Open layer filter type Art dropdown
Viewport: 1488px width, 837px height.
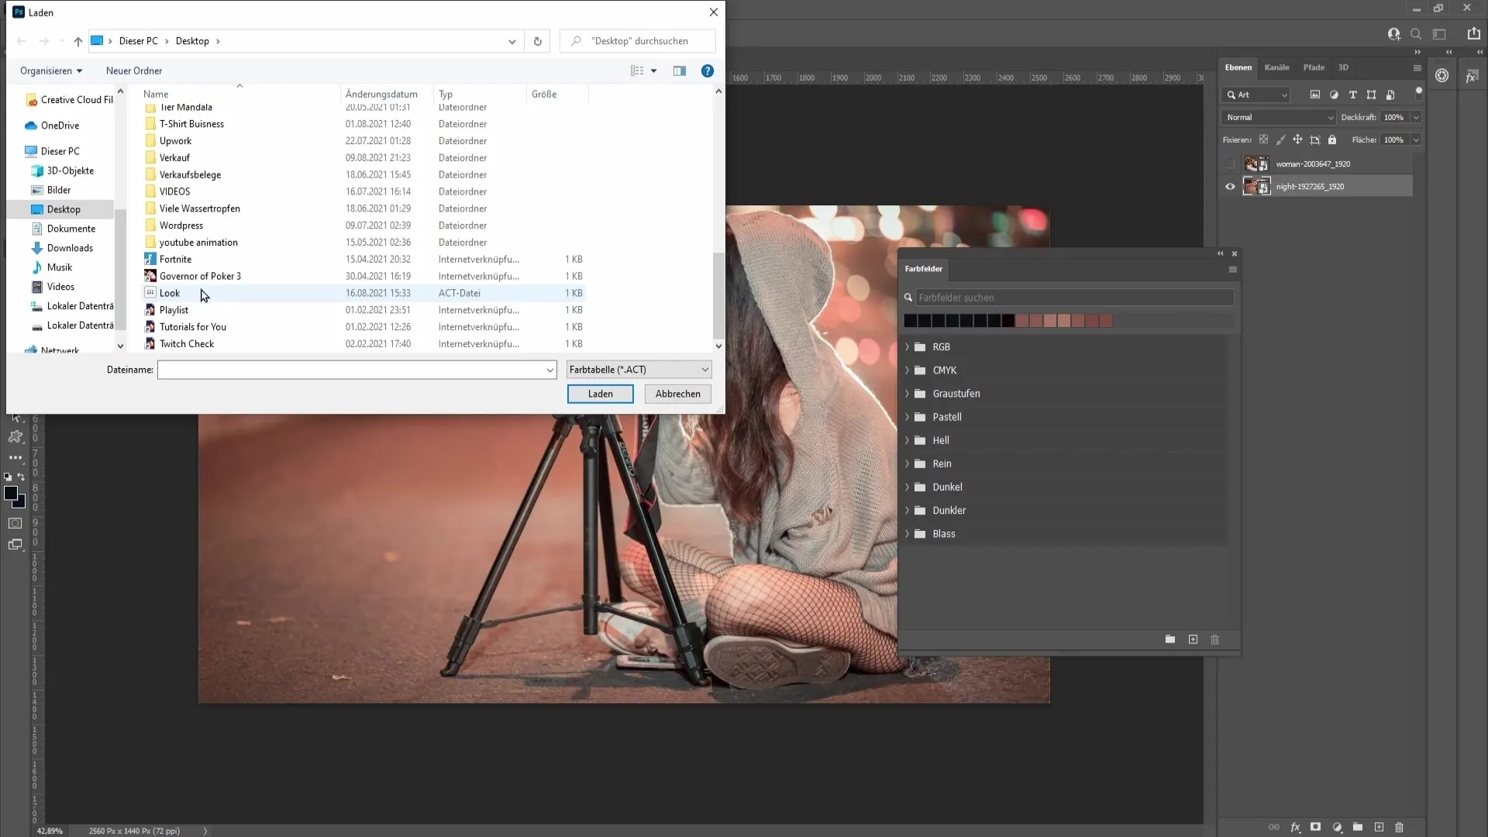pos(1256,95)
